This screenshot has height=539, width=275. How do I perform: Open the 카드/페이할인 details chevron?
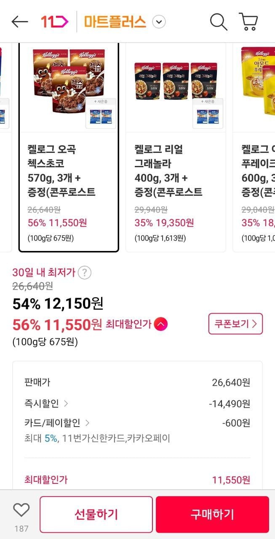click(87, 423)
